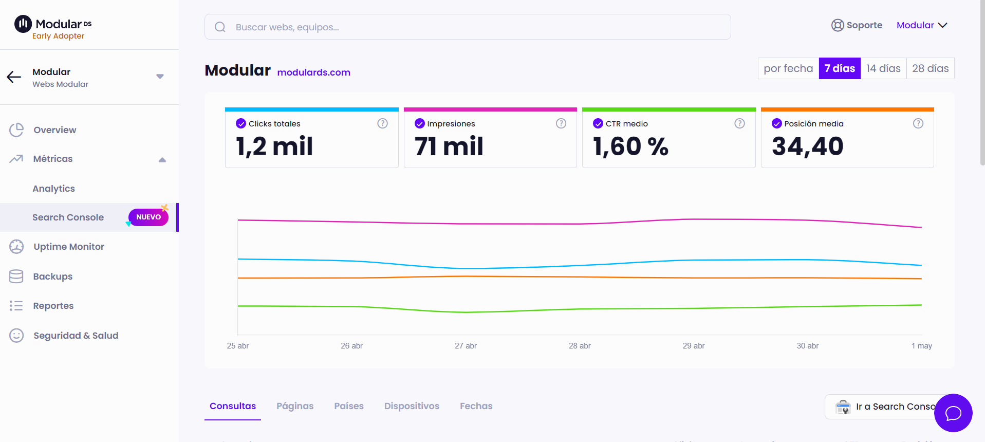Open the live chat bubble
This screenshot has height=442, width=985.
pos(953,413)
